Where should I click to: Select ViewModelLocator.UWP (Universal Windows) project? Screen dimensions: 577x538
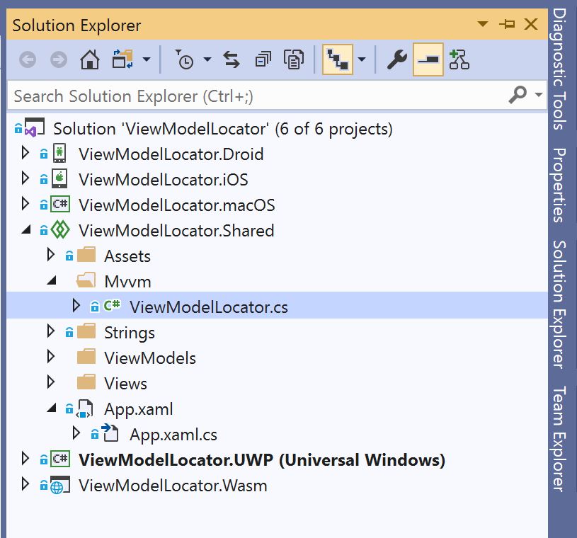pyautogui.click(x=262, y=460)
